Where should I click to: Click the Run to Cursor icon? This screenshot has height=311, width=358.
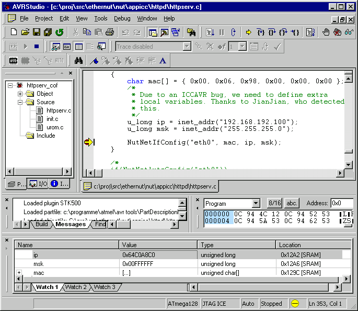pyautogui.click(x=295, y=32)
